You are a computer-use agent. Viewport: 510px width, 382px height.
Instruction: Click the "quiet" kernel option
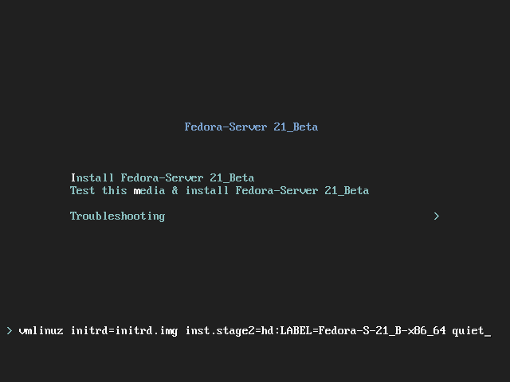(x=468, y=330)
